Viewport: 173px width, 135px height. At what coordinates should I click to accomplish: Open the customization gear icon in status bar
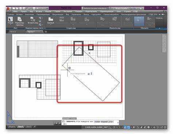pos(149,127)
